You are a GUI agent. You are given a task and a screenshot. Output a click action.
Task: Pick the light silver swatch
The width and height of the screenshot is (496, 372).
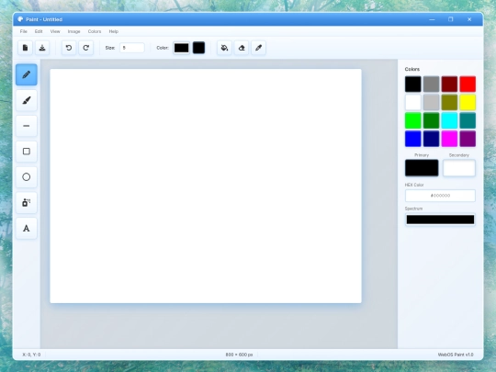click(431, 102)
